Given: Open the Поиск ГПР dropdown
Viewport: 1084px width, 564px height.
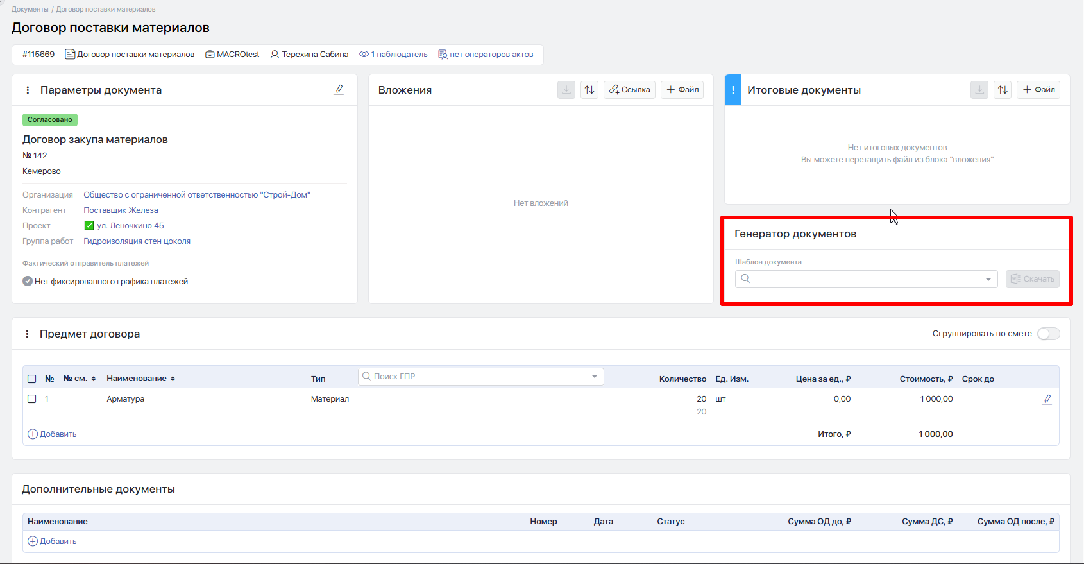Looking at the screenshot, I should (x=595, y=377).
